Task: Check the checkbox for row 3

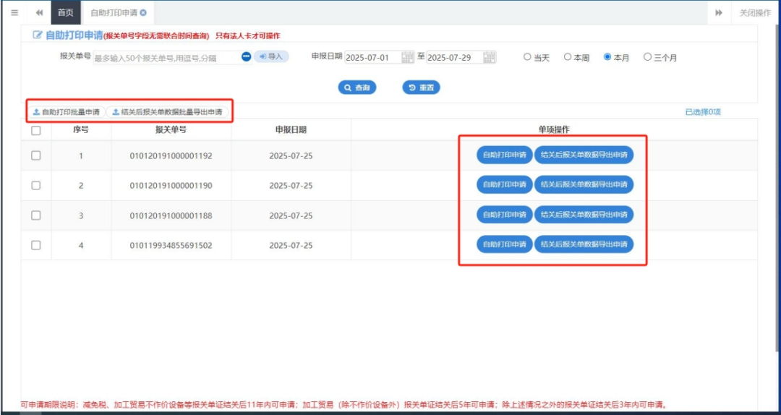Action: pos(36,215)
